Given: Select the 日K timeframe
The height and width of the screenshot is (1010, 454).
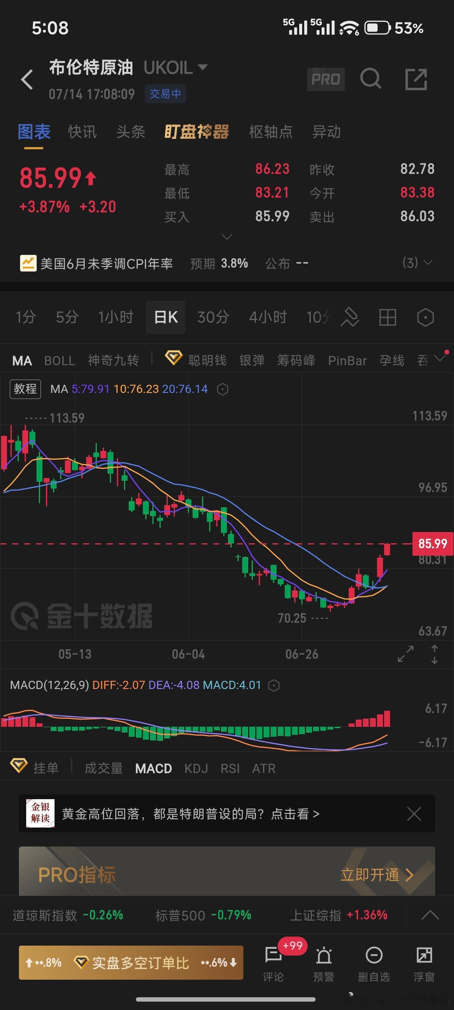Looking at the screenshot, I should 166,317.
